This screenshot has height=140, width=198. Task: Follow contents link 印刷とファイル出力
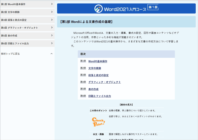[x=100, y=96]
